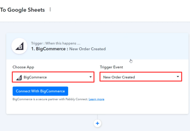
Task: Click the small BigCommerce icon inside the dropdown
Action: click(x=19, y=78)
